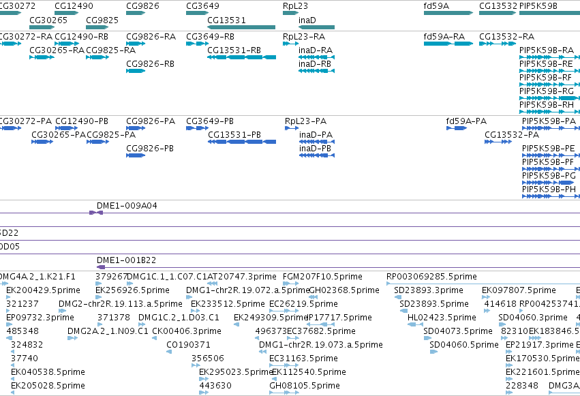580x396 pixels.
Task: Select transcript RpL23-RA
Action: 290,44
